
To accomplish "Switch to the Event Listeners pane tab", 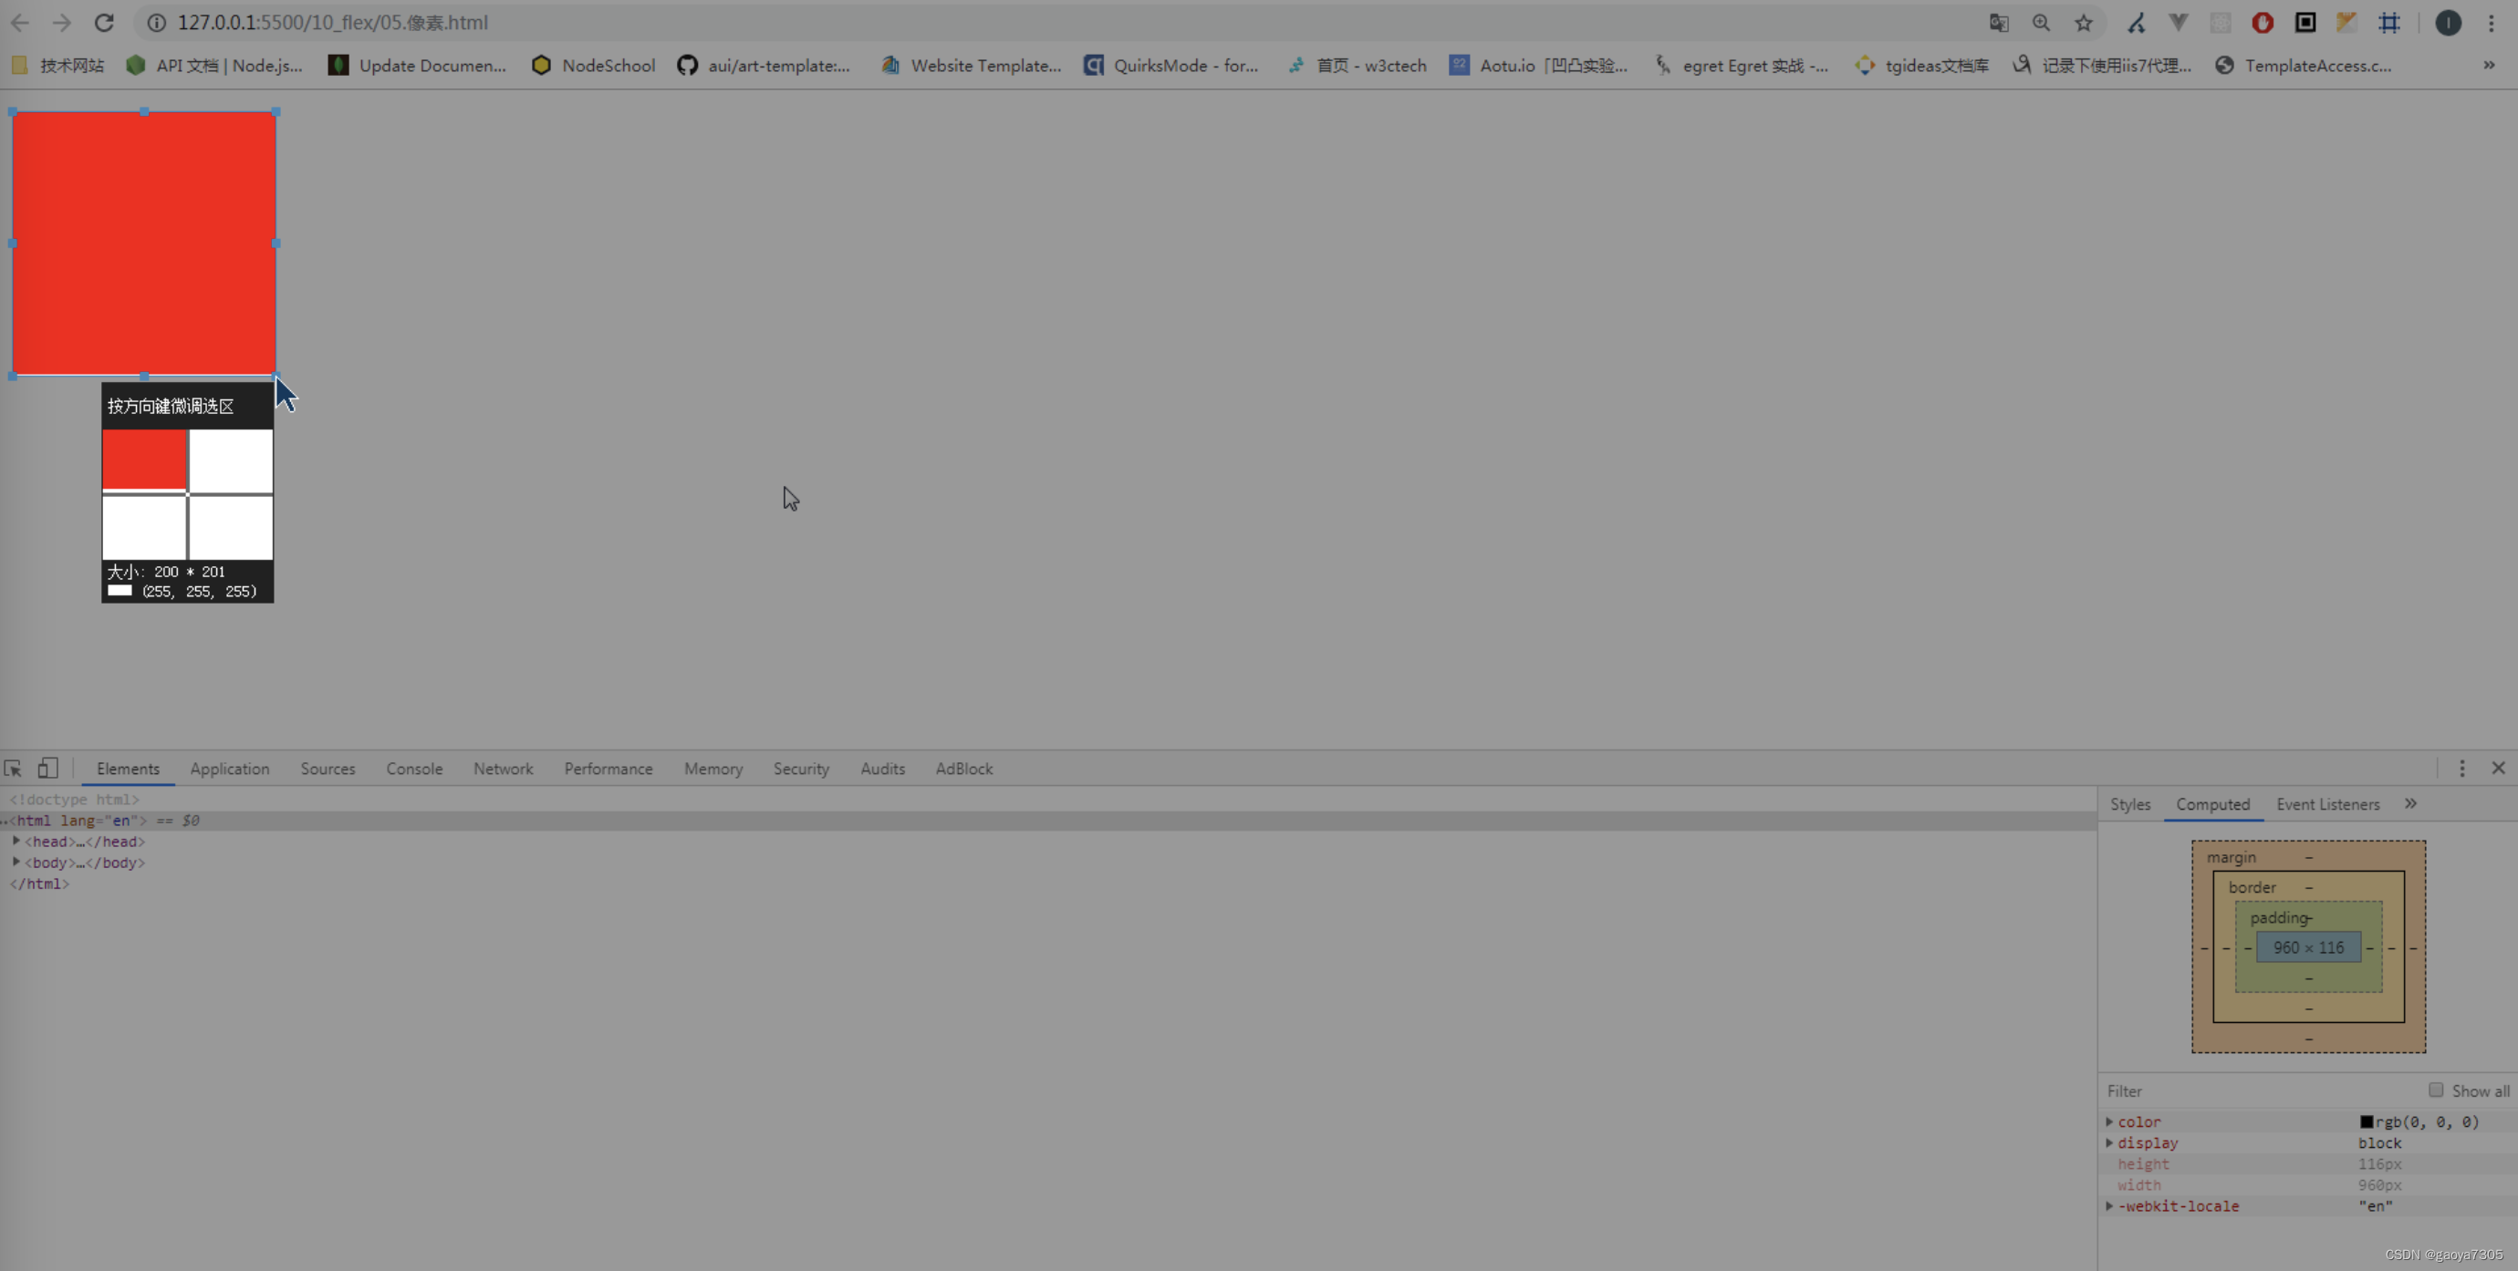I will tap(2328, 804).
